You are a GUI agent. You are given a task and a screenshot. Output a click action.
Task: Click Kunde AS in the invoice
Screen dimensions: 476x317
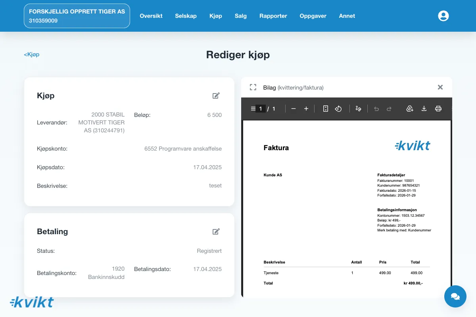(x=273, y=175)
